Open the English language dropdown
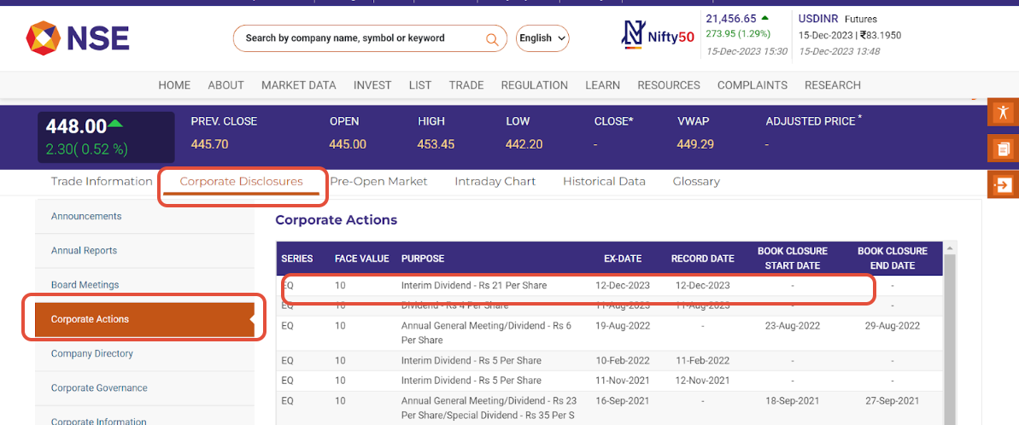 pos(542,38)
